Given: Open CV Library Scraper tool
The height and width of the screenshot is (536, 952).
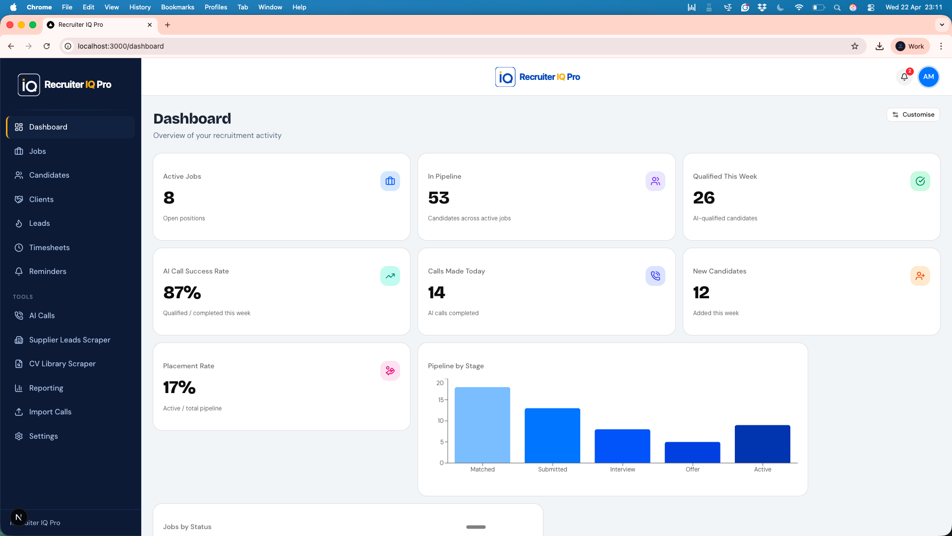Looking at the screenshot, I should (x=70, y=364).
